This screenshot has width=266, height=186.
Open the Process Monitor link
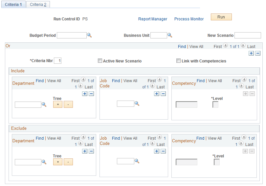(x=189, y=19)
